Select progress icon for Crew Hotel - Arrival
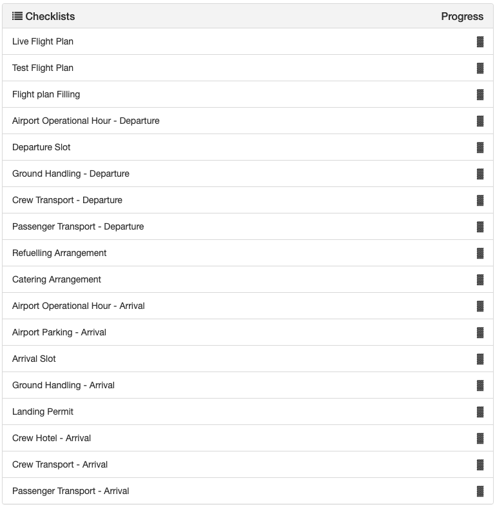 click(480, 439)
